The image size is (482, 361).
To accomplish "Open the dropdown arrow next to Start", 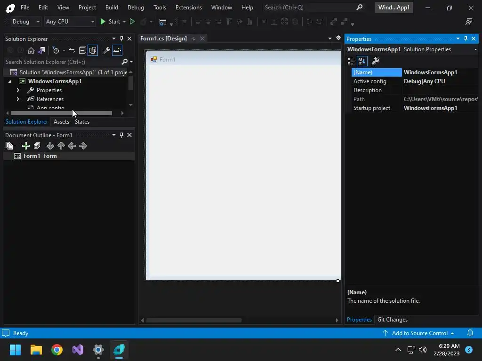I will [124, 22].
